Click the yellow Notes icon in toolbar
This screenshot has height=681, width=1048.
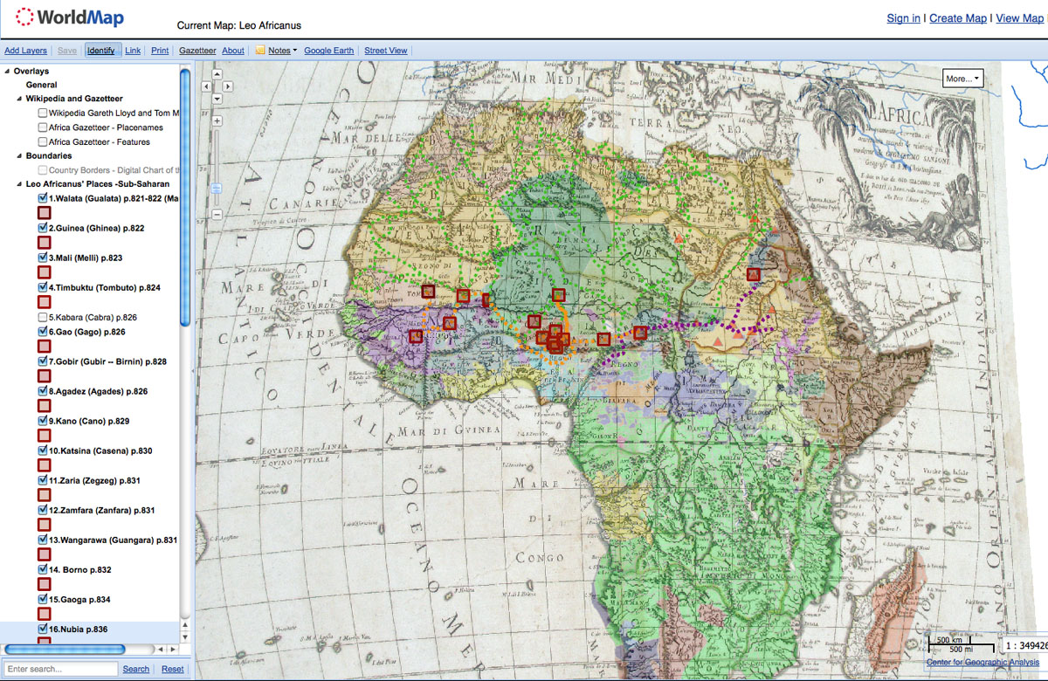click(x=259, y=51)
